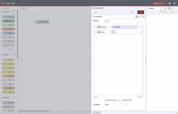The width and height of the screenshot is (178, 114).
Task: Toggle the Enabled node state button
Action: pyautogui.click(x=97, y=112)
